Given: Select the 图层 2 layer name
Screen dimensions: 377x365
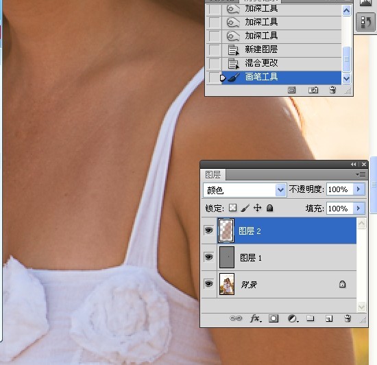Looking at the screenshot, I should tap(250, 231).
